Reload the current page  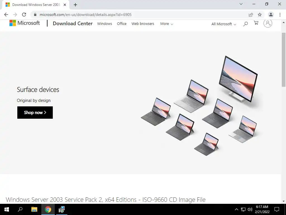tap(24, 15)
